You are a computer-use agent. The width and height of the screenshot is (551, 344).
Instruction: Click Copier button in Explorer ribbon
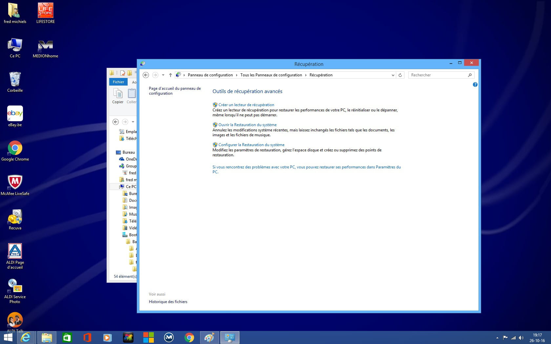coord(118,96)
